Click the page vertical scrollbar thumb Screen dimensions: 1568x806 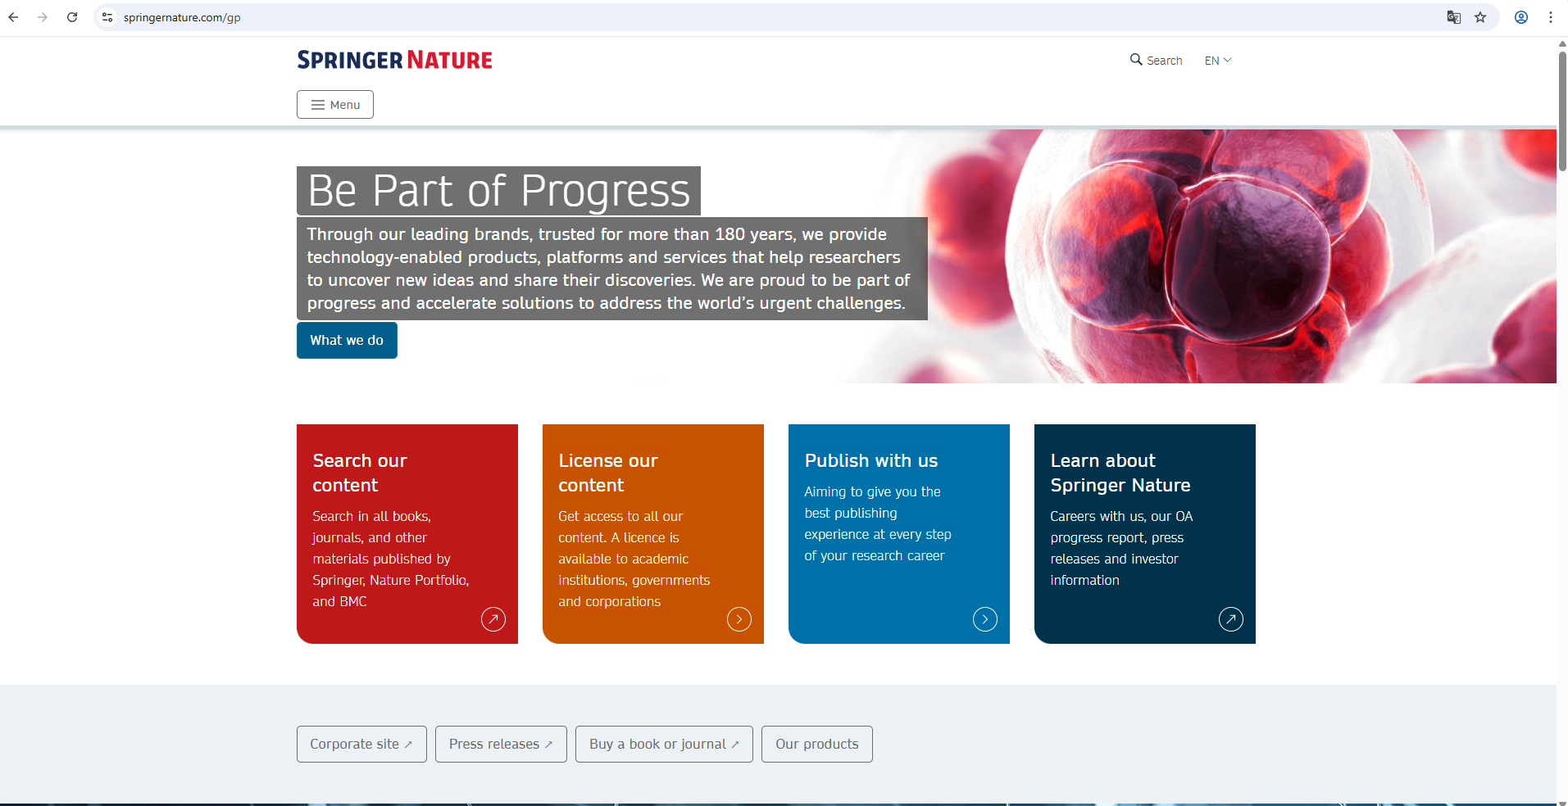(1562, 111)
